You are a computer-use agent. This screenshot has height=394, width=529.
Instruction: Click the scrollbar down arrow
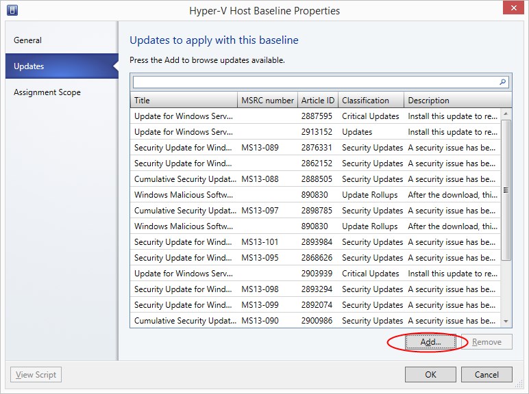506,321
